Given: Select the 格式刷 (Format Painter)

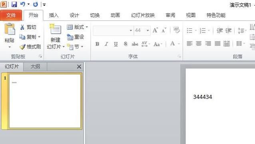Looking at the screenshot, I should [30, 47].
